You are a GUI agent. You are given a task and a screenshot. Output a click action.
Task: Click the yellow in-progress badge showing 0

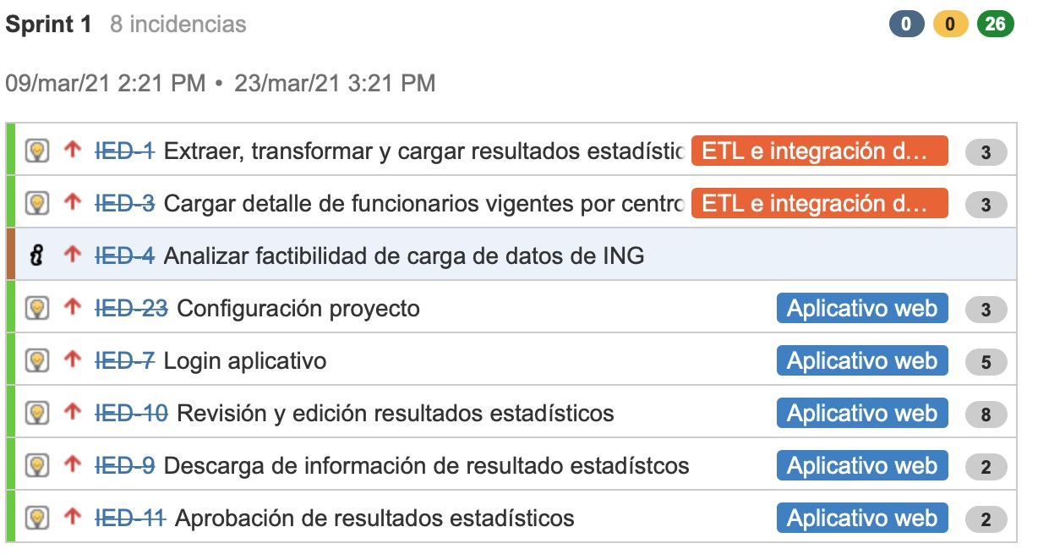pyautogui.click(x=951, y=25)
